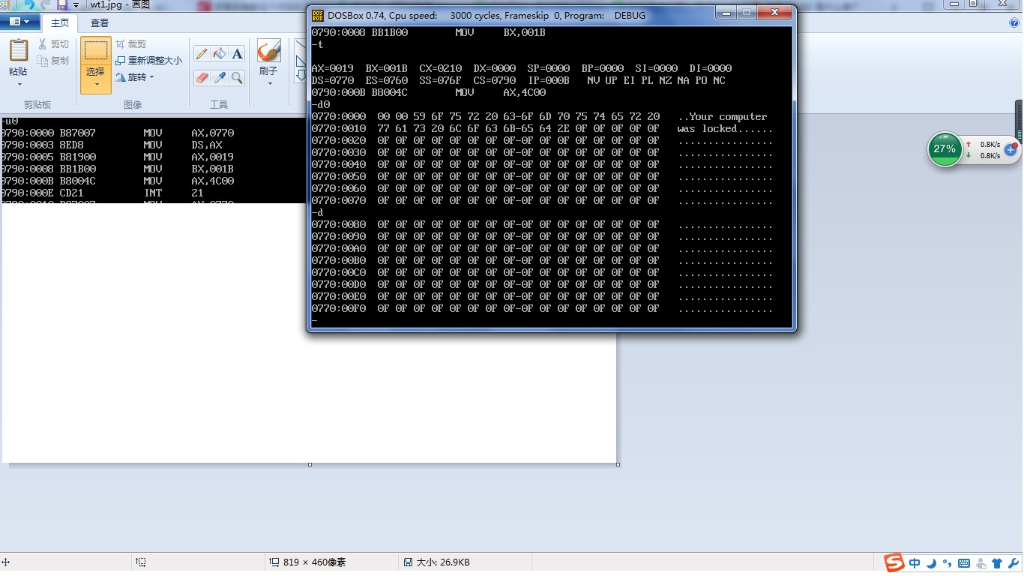Image resolution: width=1024 pixels, height=576 pixels.
Task: Toggle Sogou 中 Chinese/English mode
Action: [x=915, y=563]
